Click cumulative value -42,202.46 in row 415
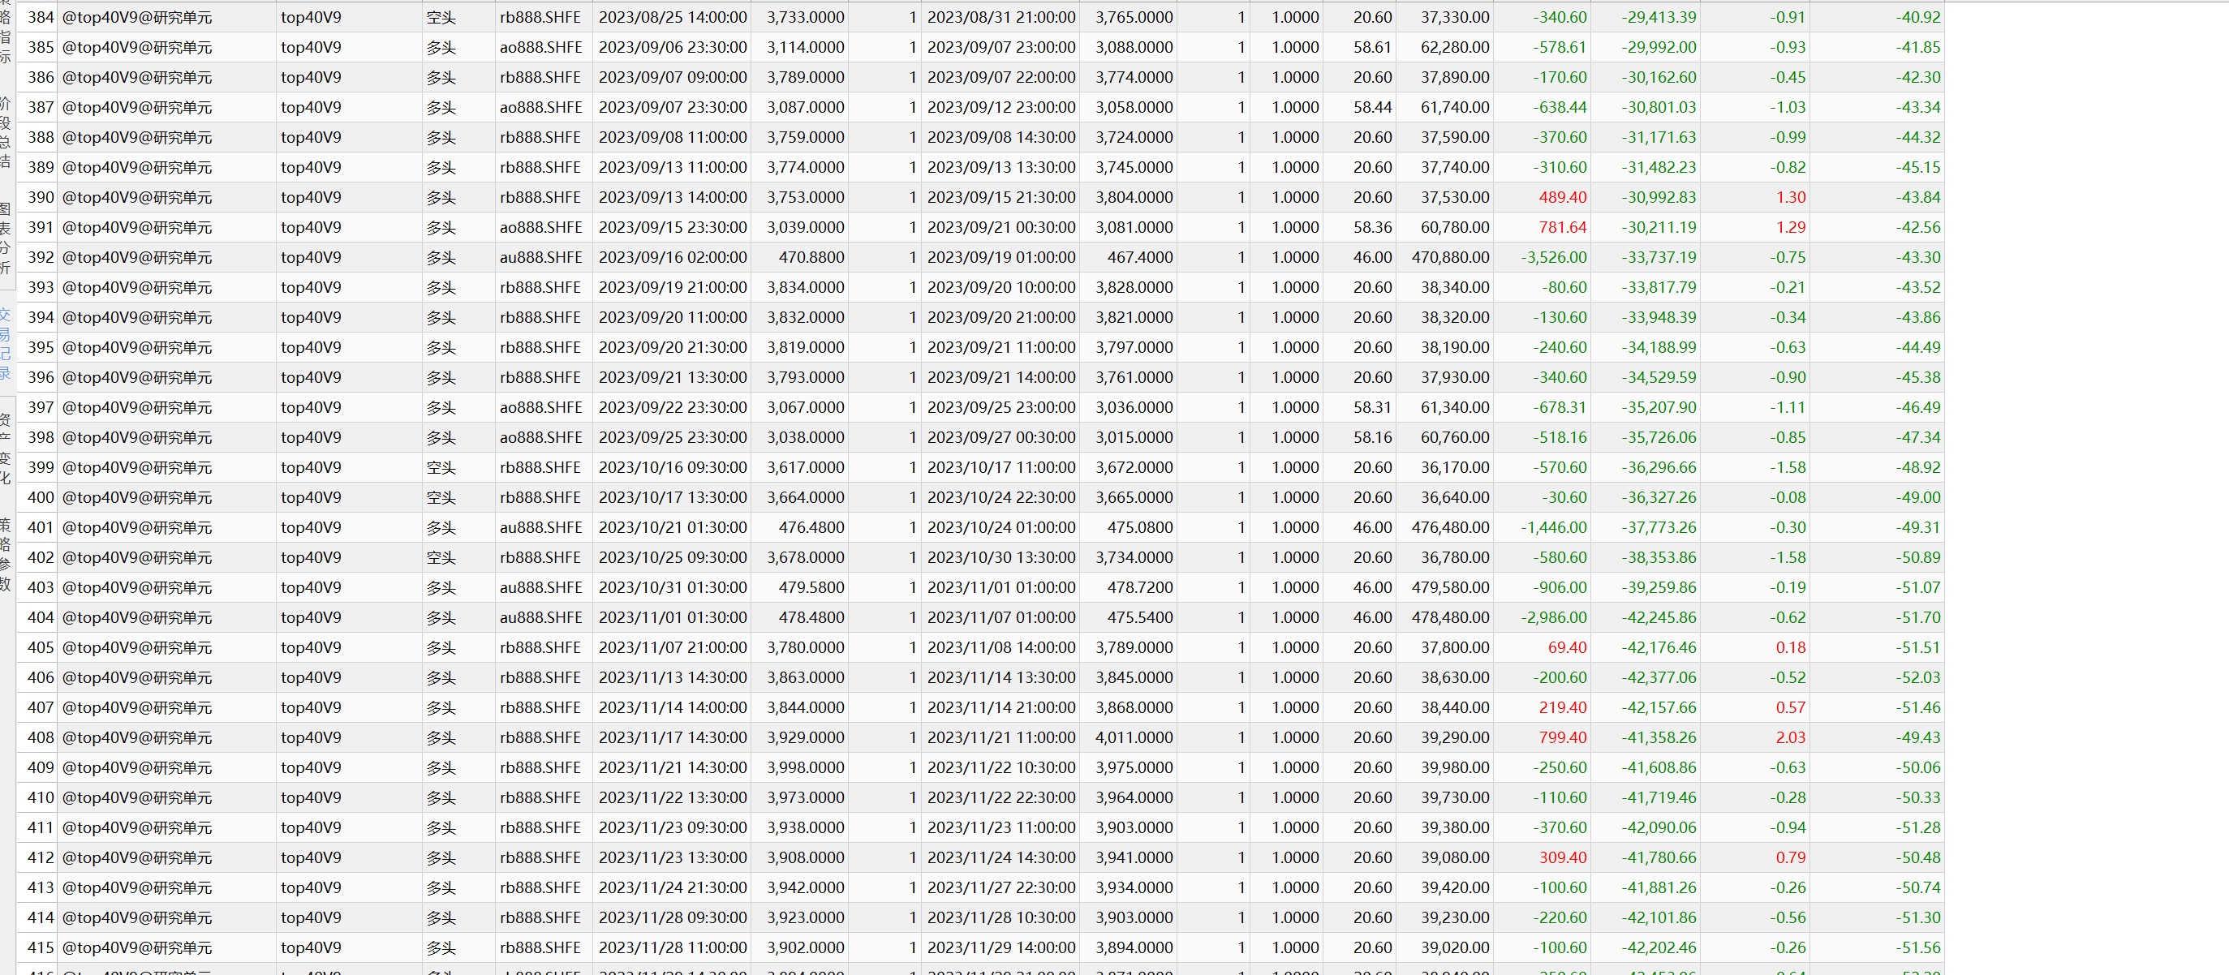This screenshot has width=2229, height=975. 1658,948
